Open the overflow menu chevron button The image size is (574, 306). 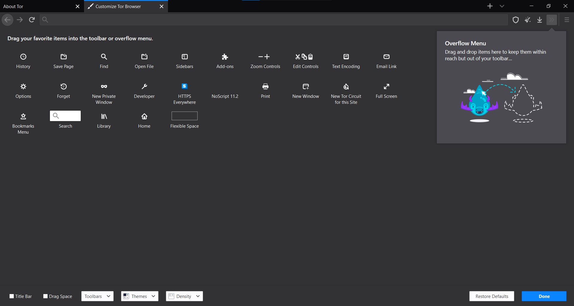[x=552, y=20]
